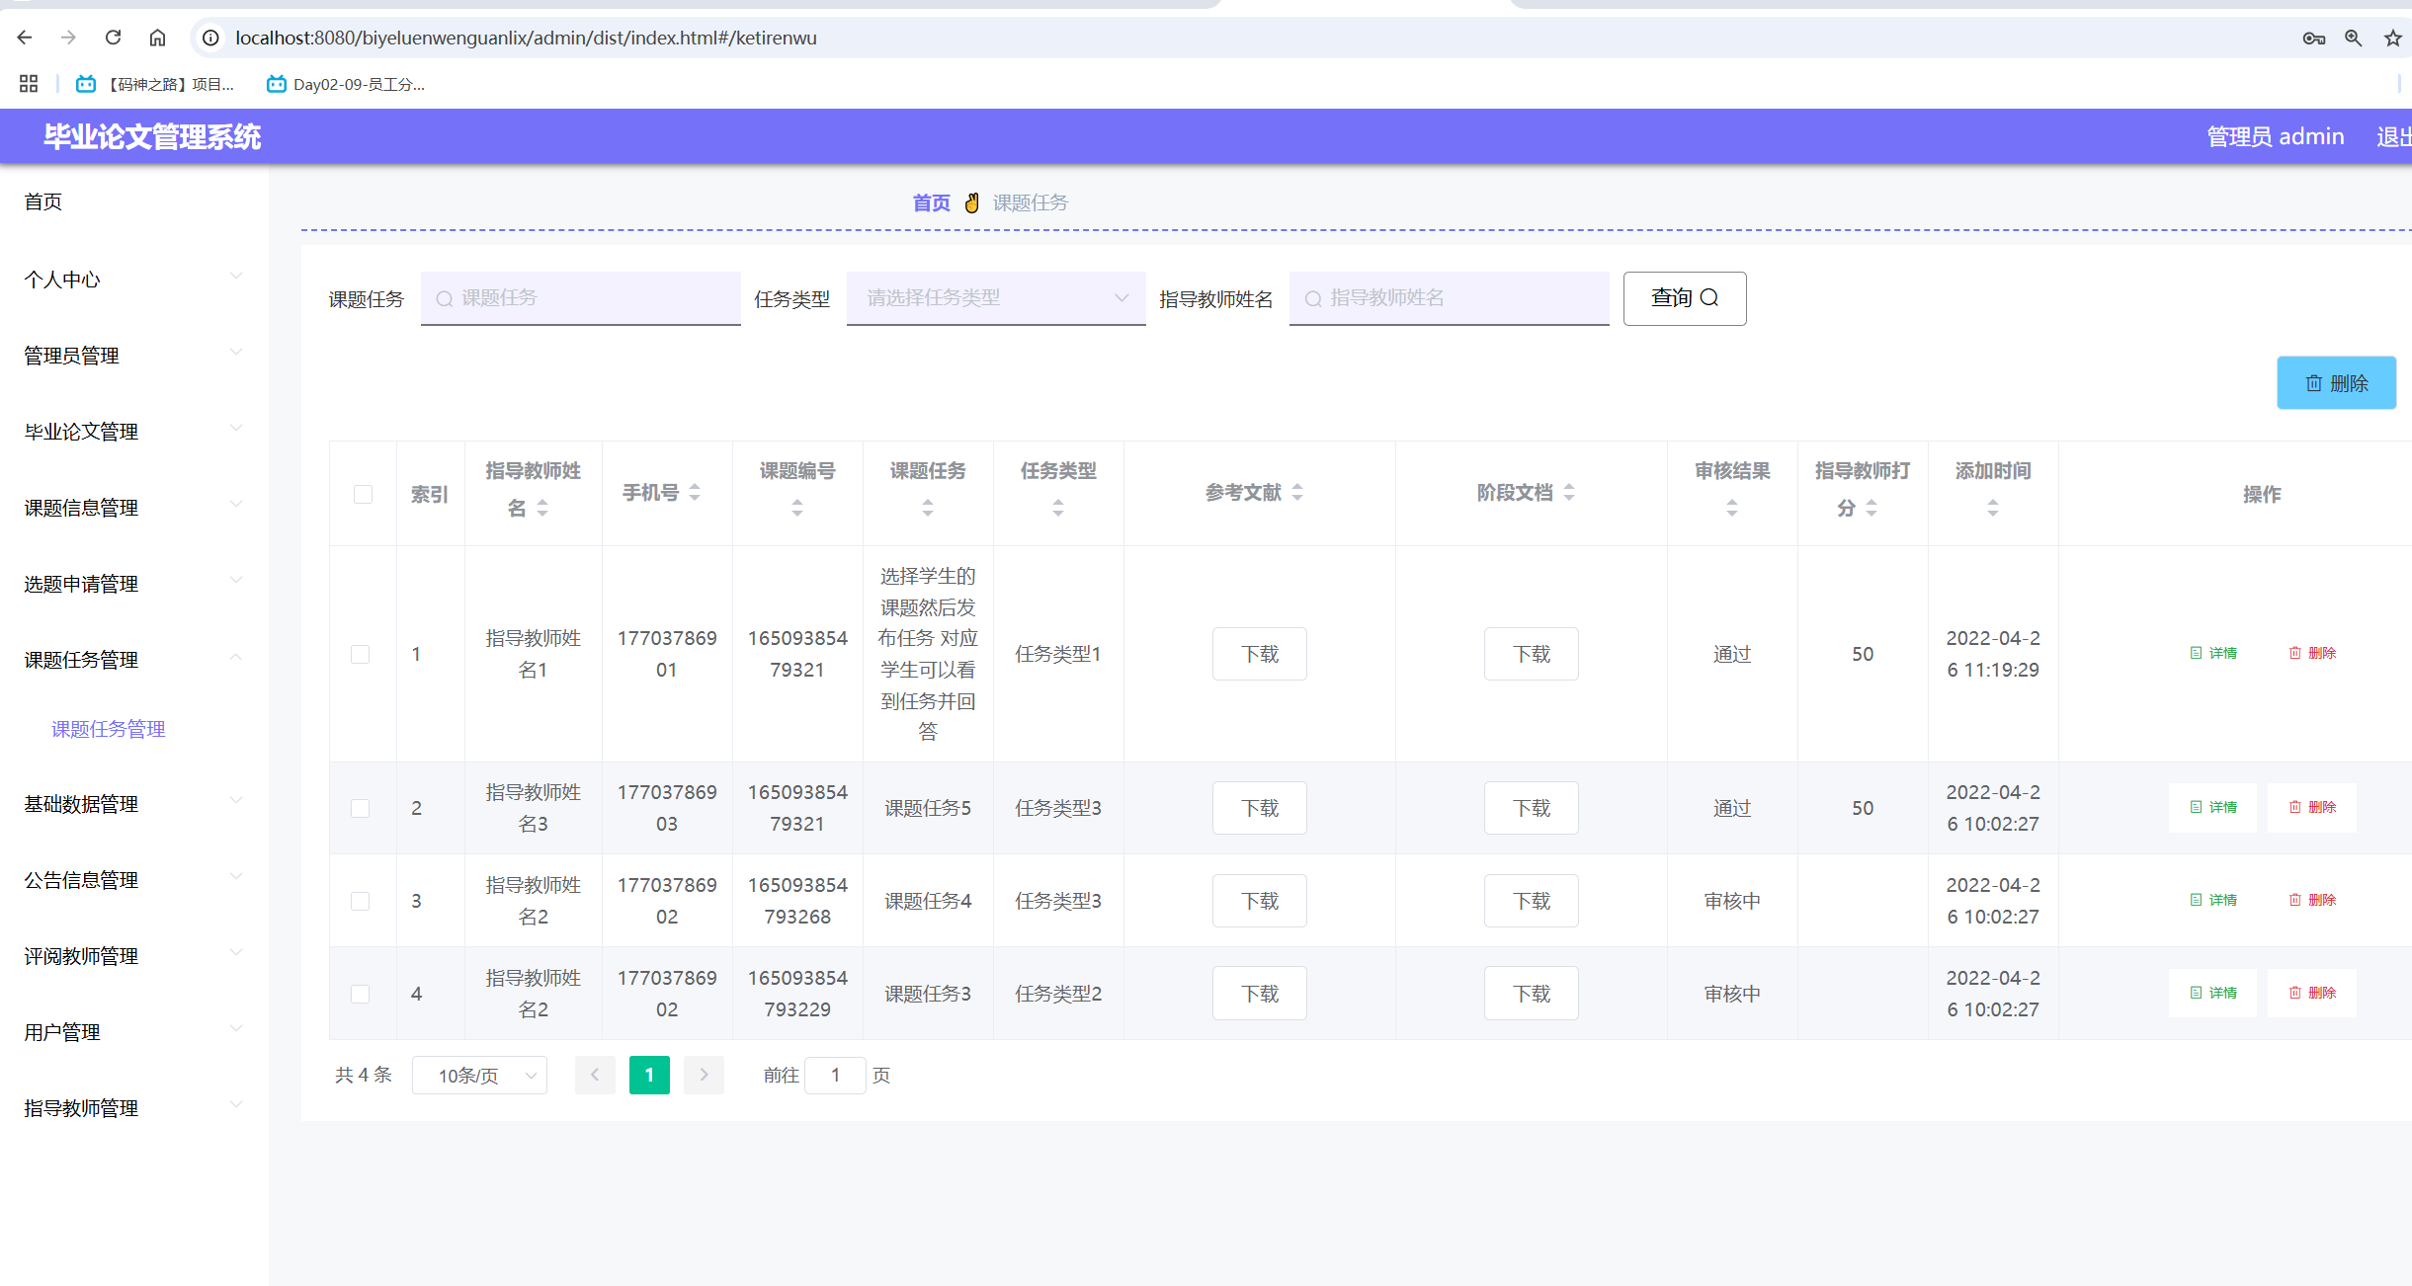Screen dimensions: 2412x1286
Task: Sort by 手机号 column sort arrows
Action: click(695, 492)
